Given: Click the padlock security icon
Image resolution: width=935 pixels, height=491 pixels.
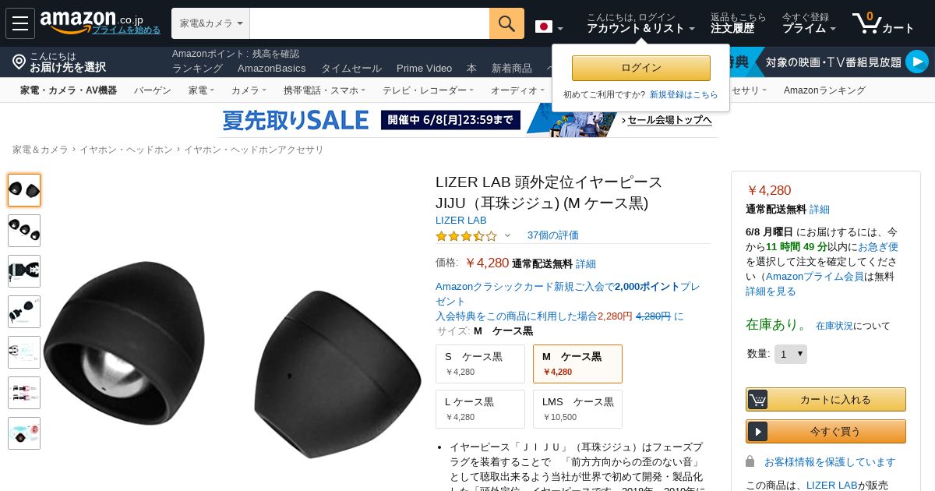Looking at the screenshot, I should (750, 461).
